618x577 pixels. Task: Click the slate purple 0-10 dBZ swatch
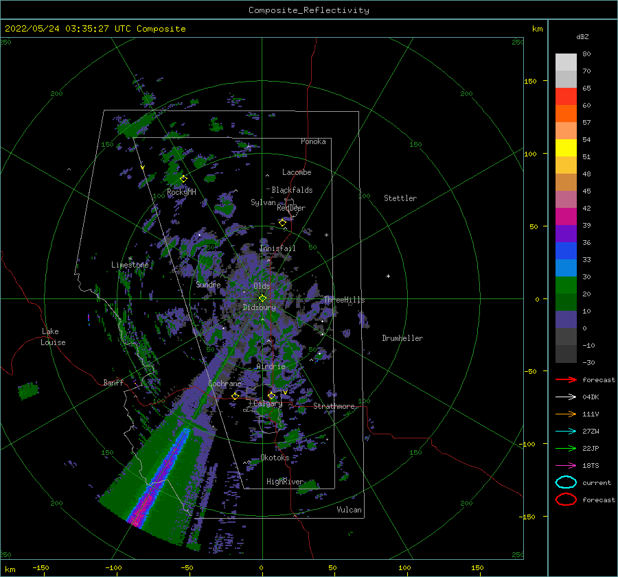[566, 320]
